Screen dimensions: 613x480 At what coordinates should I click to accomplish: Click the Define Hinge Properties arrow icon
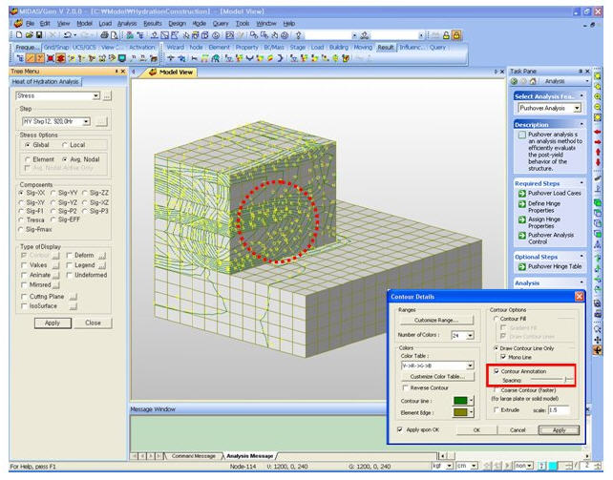[521, 205]
